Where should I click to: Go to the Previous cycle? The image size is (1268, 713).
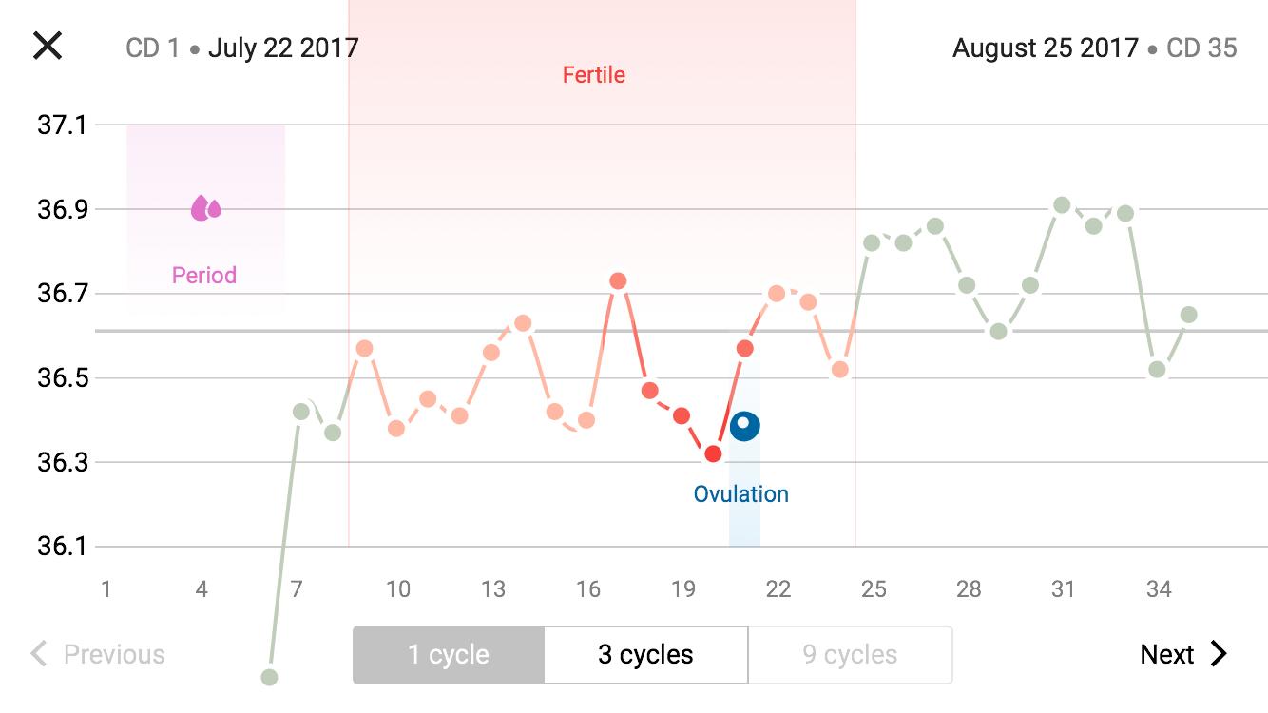pyautogui.click(x=113, y=655)
